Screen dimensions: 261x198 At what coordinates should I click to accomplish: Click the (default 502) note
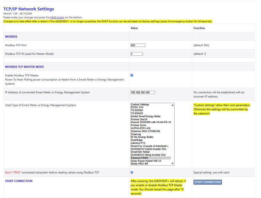pyautogui.click(x=201, y=45)
